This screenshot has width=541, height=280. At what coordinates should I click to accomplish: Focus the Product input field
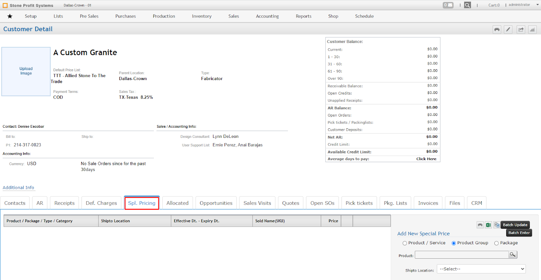point(462,255)
